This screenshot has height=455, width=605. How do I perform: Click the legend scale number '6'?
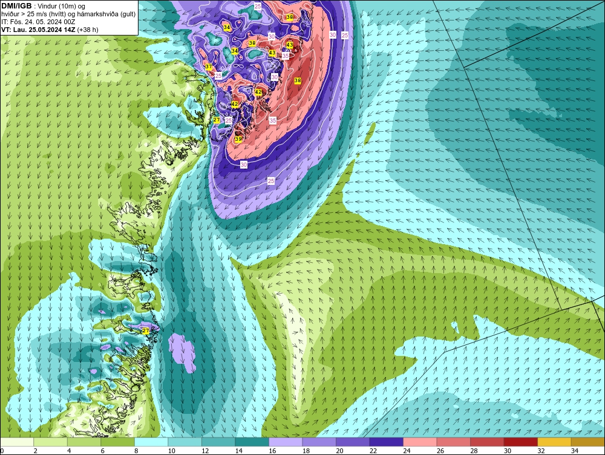pos(103,451)
